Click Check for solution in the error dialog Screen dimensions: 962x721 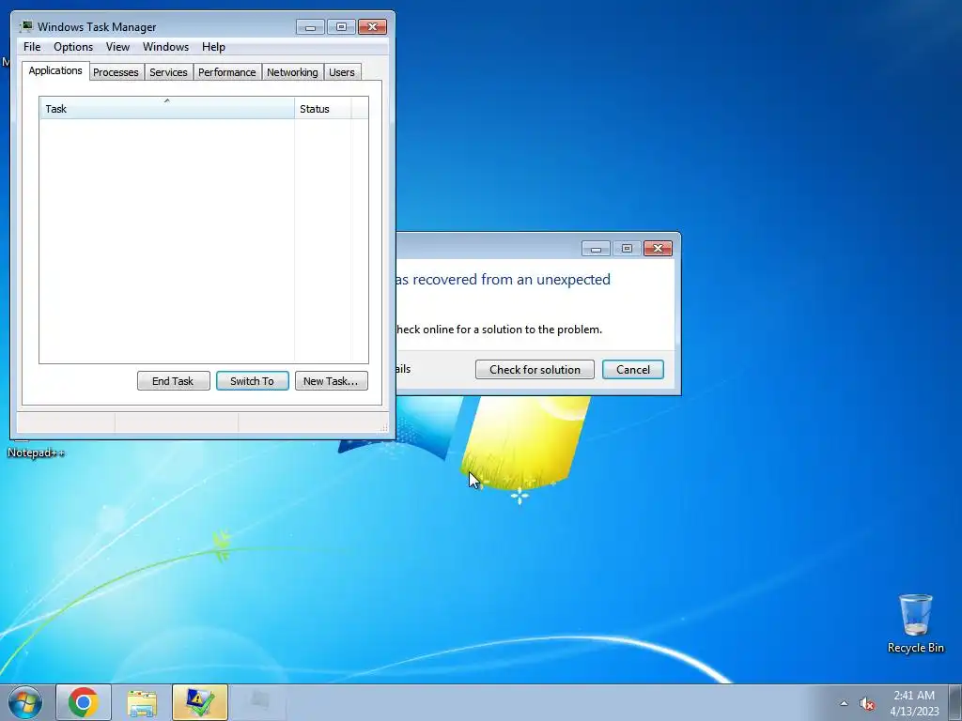[x=535, y=370]
